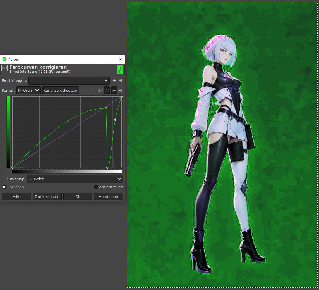Switch curves to linear light mode

point(101,91)
